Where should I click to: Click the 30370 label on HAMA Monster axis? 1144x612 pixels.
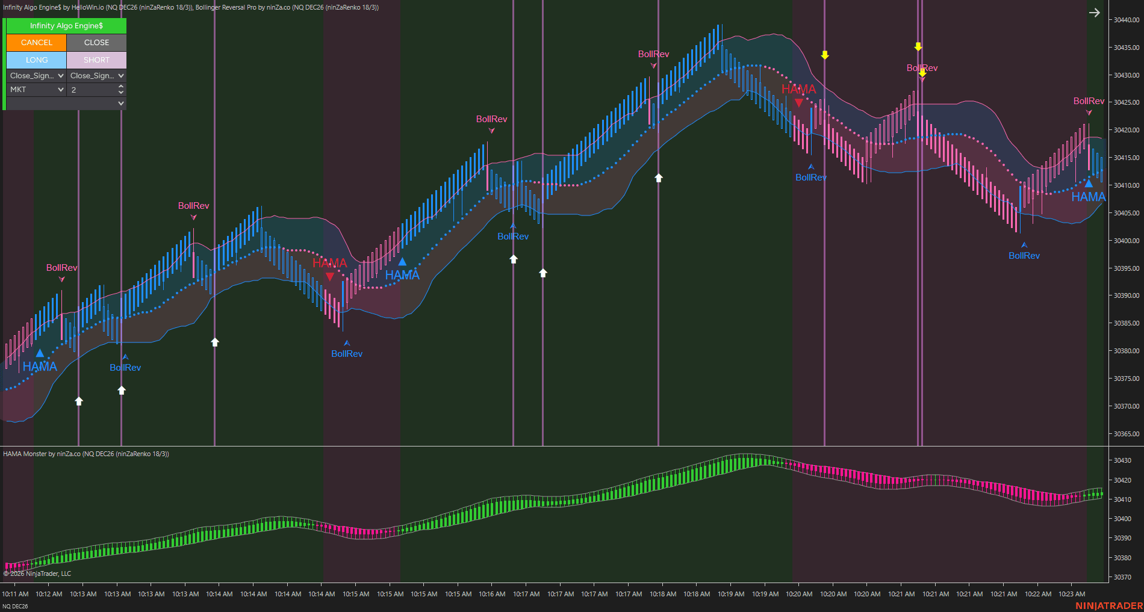point(1122,577)
